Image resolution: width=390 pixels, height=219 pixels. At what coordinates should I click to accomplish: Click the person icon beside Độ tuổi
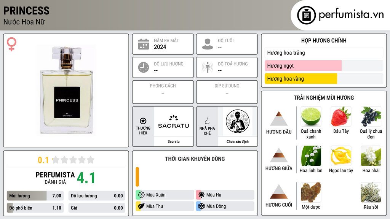pos(208,44)
